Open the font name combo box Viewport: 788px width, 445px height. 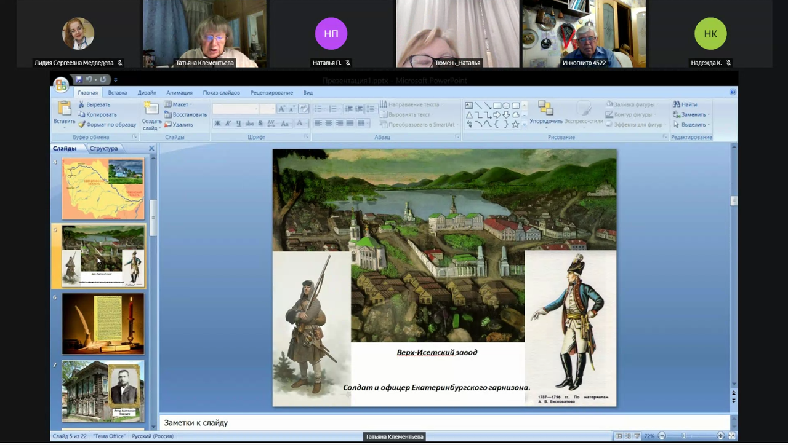235,109
